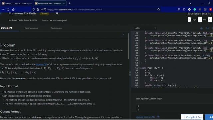Viewport: 213px width, 120px height.
Task: Click the Problem Code: MINORPATH text
Action: tap(23, 20)
